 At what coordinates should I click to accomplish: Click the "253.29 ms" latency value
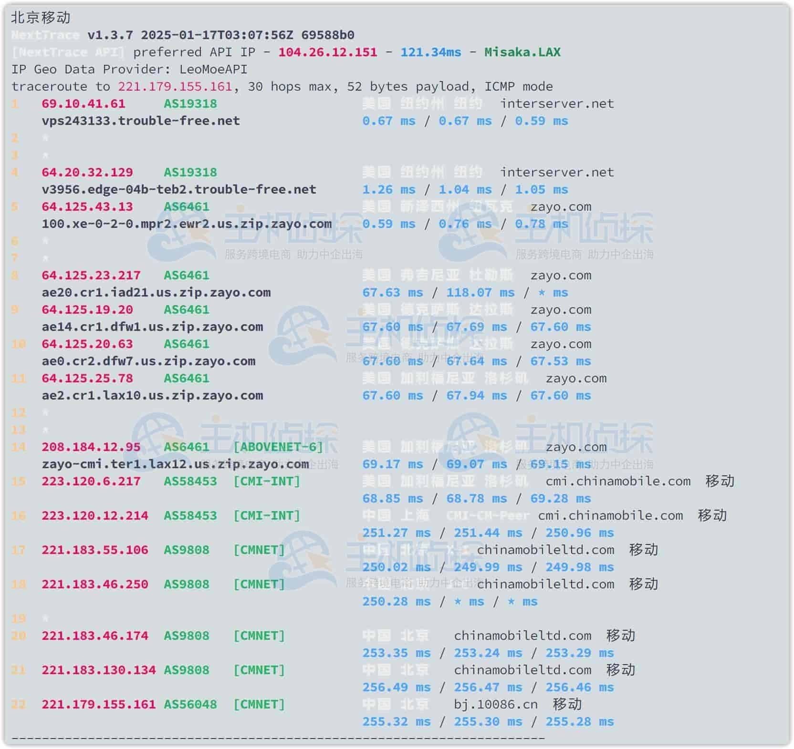coord(580,653)
